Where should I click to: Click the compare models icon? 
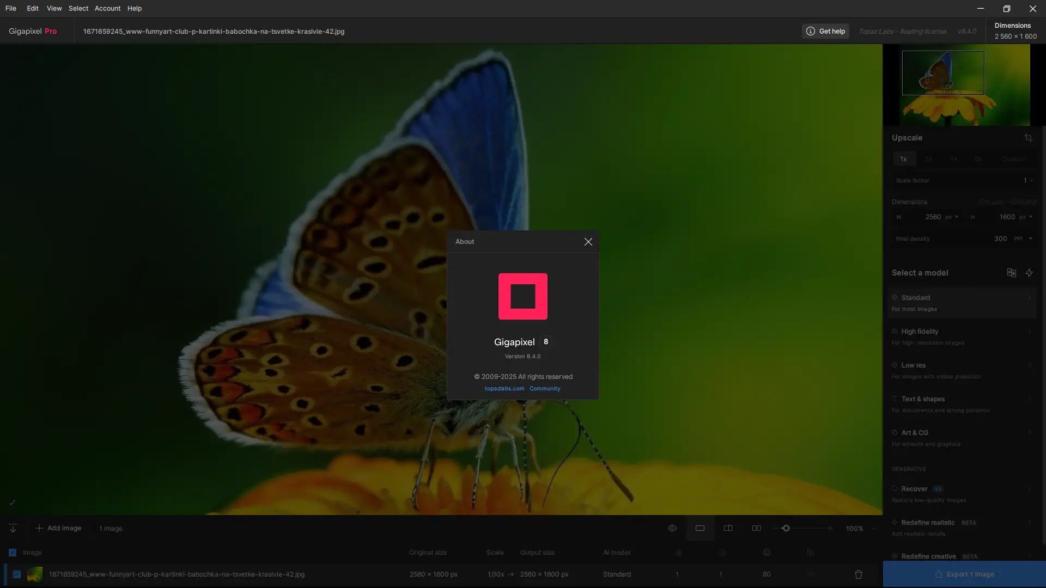point(1011,273)
